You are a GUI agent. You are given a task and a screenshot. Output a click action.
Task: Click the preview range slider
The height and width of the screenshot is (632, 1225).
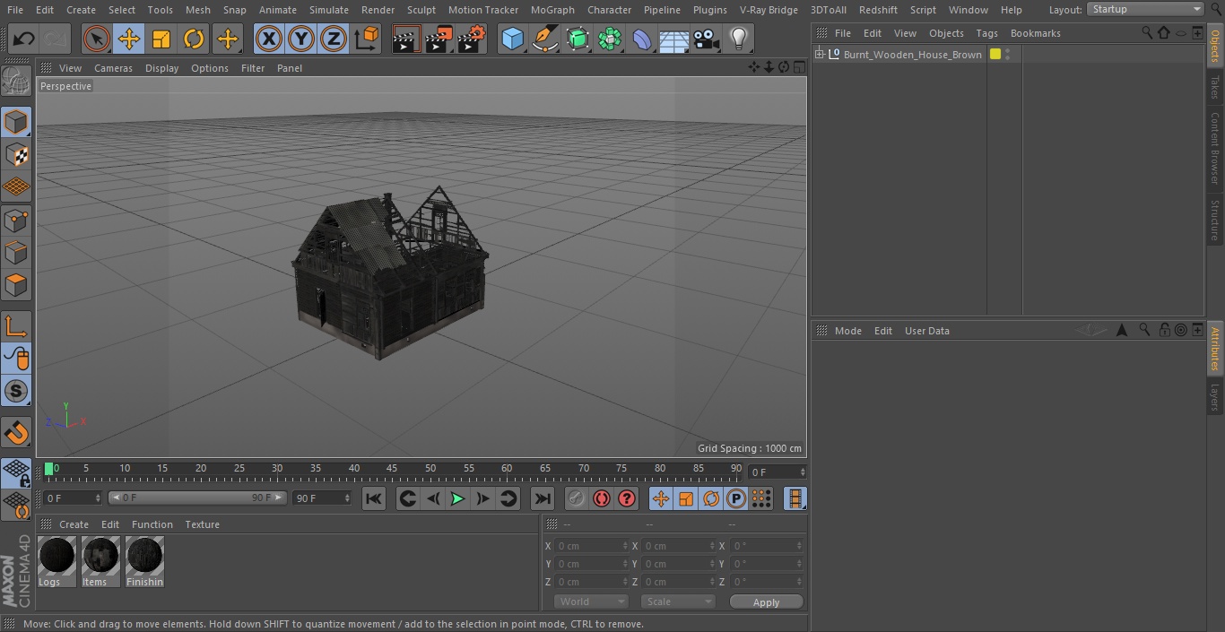[197, 498]
